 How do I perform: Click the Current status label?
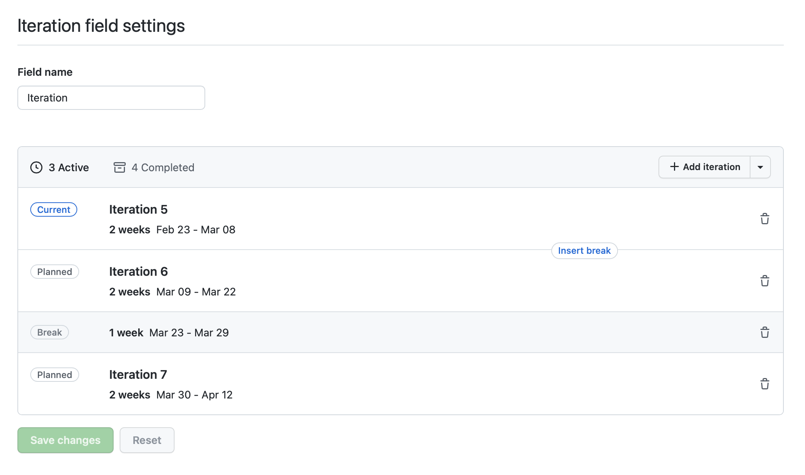[54, 209]
